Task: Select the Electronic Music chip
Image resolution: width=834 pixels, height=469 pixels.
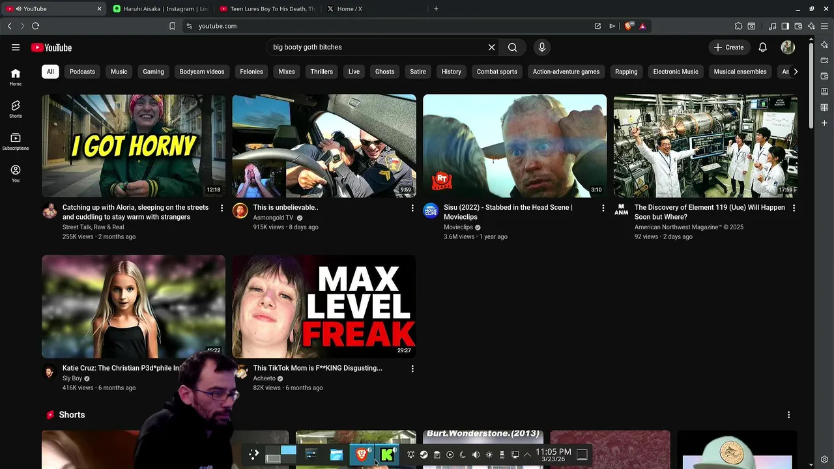Action: 676,72
